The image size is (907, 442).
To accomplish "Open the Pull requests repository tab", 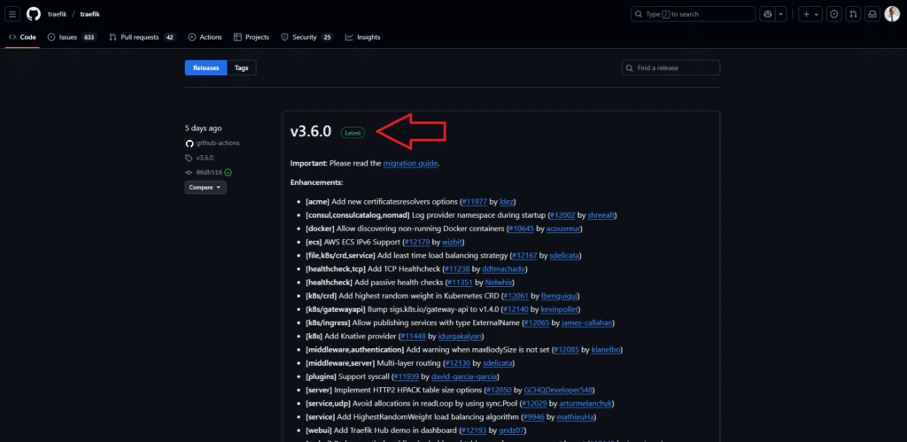I will [142, 37].
